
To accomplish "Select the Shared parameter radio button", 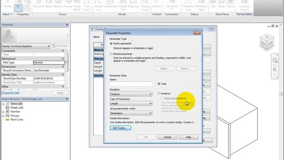I will coord(111,54).
